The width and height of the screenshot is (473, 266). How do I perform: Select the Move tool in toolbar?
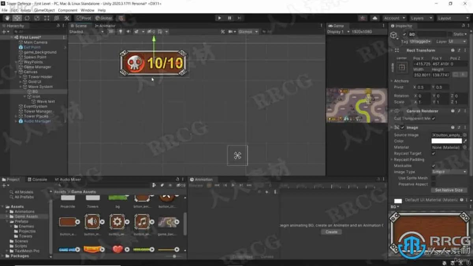click(x=17, y=18)
